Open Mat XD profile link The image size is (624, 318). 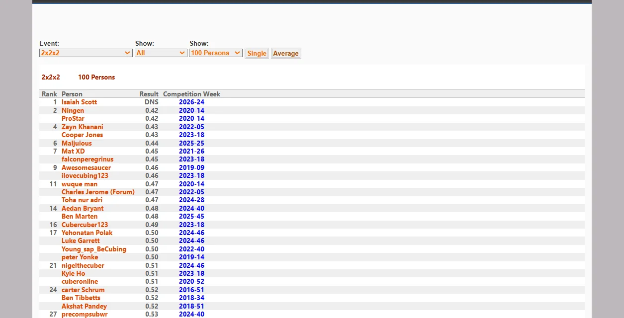73,151
